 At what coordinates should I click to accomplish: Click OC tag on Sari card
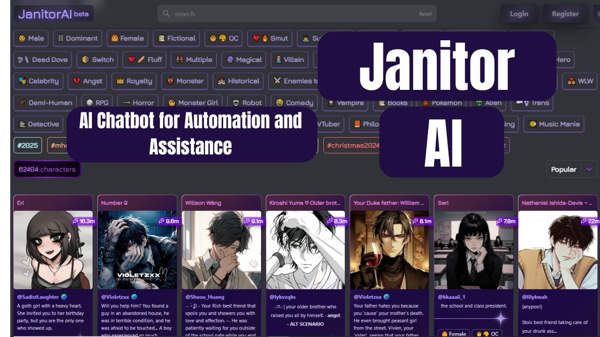[x=487, y=334]
